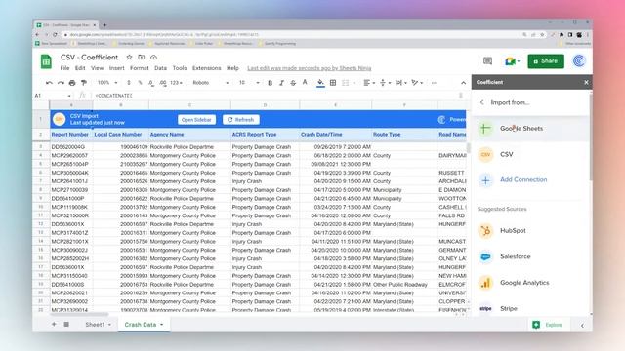Open the number format 123 dropdown
Viewport: 625px width, 351px height.
176,83
